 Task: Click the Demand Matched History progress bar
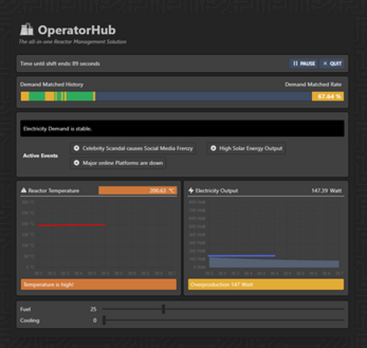pyautogui.click(x=167, y=96)
